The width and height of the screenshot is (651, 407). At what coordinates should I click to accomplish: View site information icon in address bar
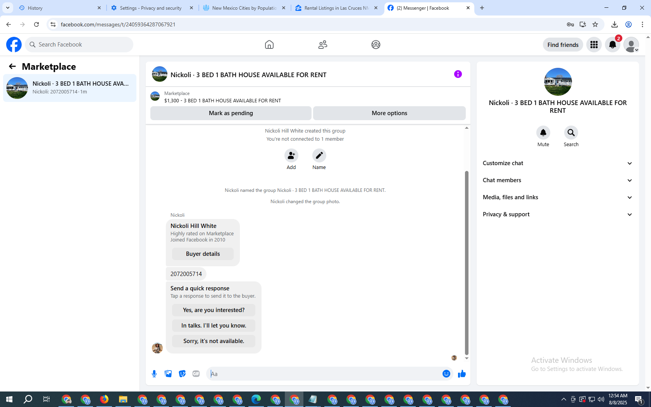53,24
